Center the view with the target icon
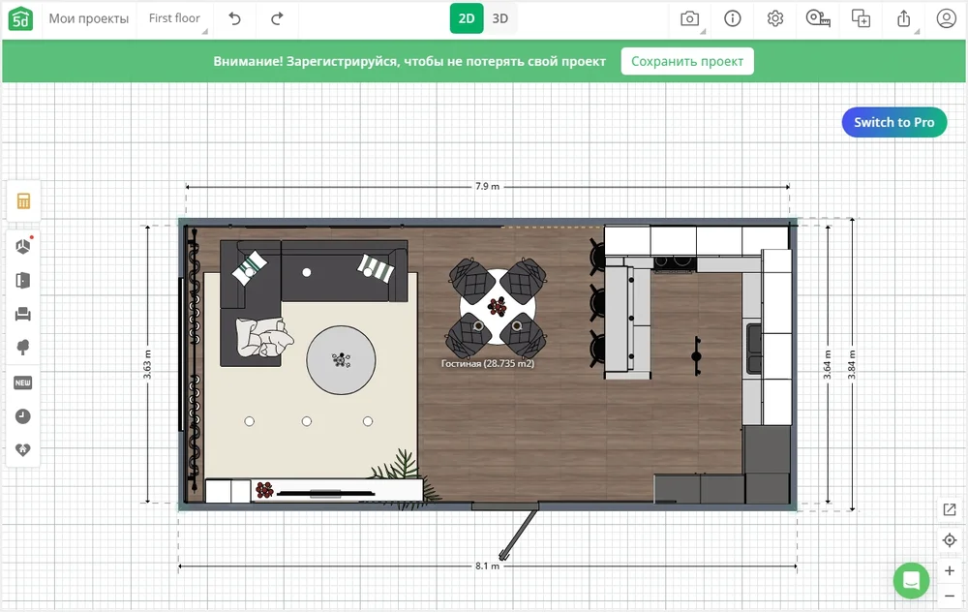968x612 pixels. pyautogui.click(x=950, y=540)
